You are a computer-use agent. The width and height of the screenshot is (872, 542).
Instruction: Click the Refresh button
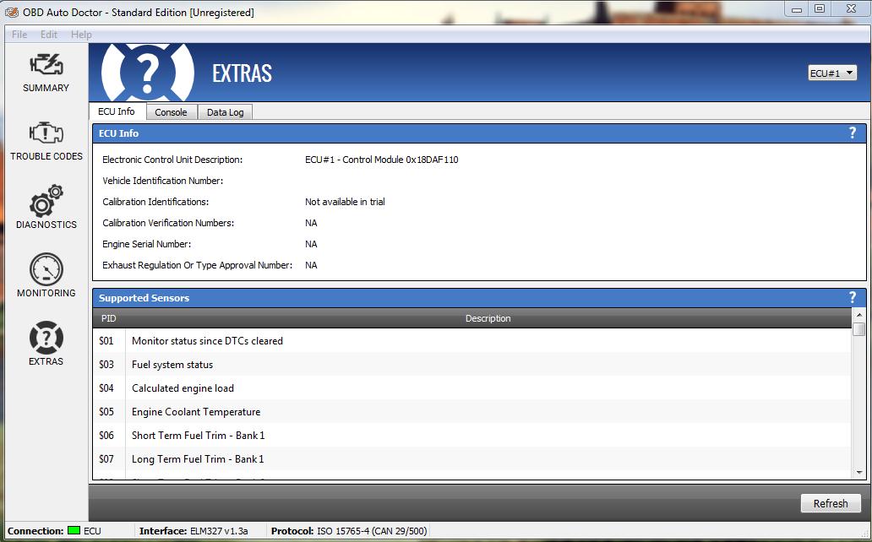point(831,503)
